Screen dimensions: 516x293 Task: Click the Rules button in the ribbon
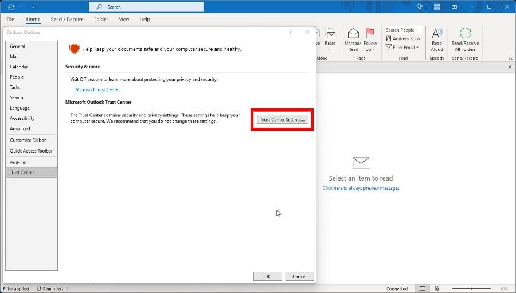coord(330,40)
